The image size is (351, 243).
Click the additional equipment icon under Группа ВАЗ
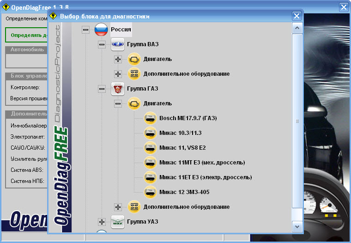point(134,74)
